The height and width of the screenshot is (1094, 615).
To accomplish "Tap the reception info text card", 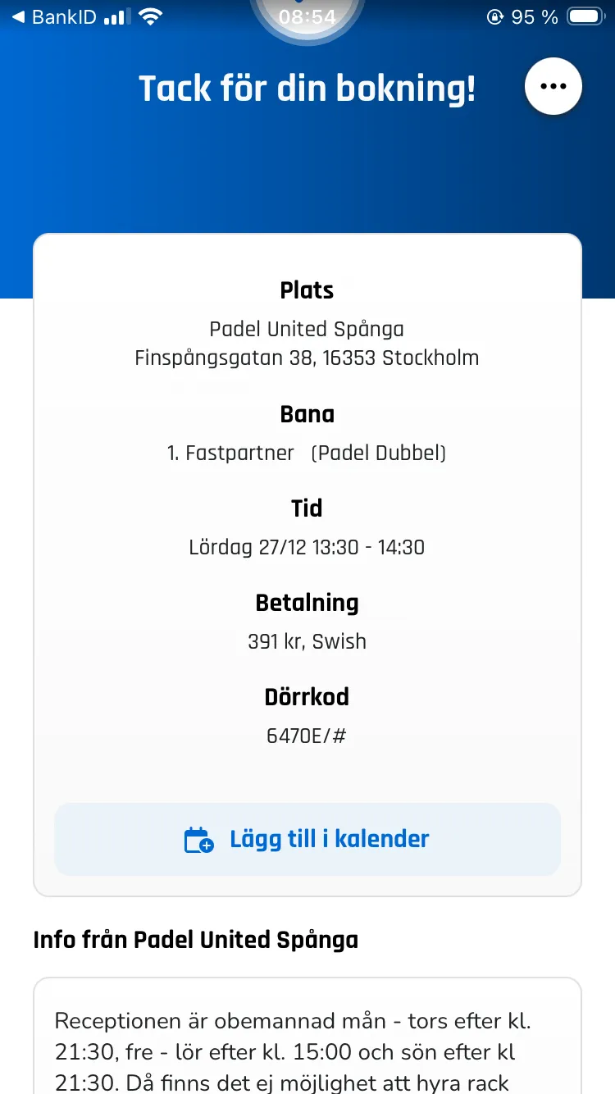I will pos(307,1051).
